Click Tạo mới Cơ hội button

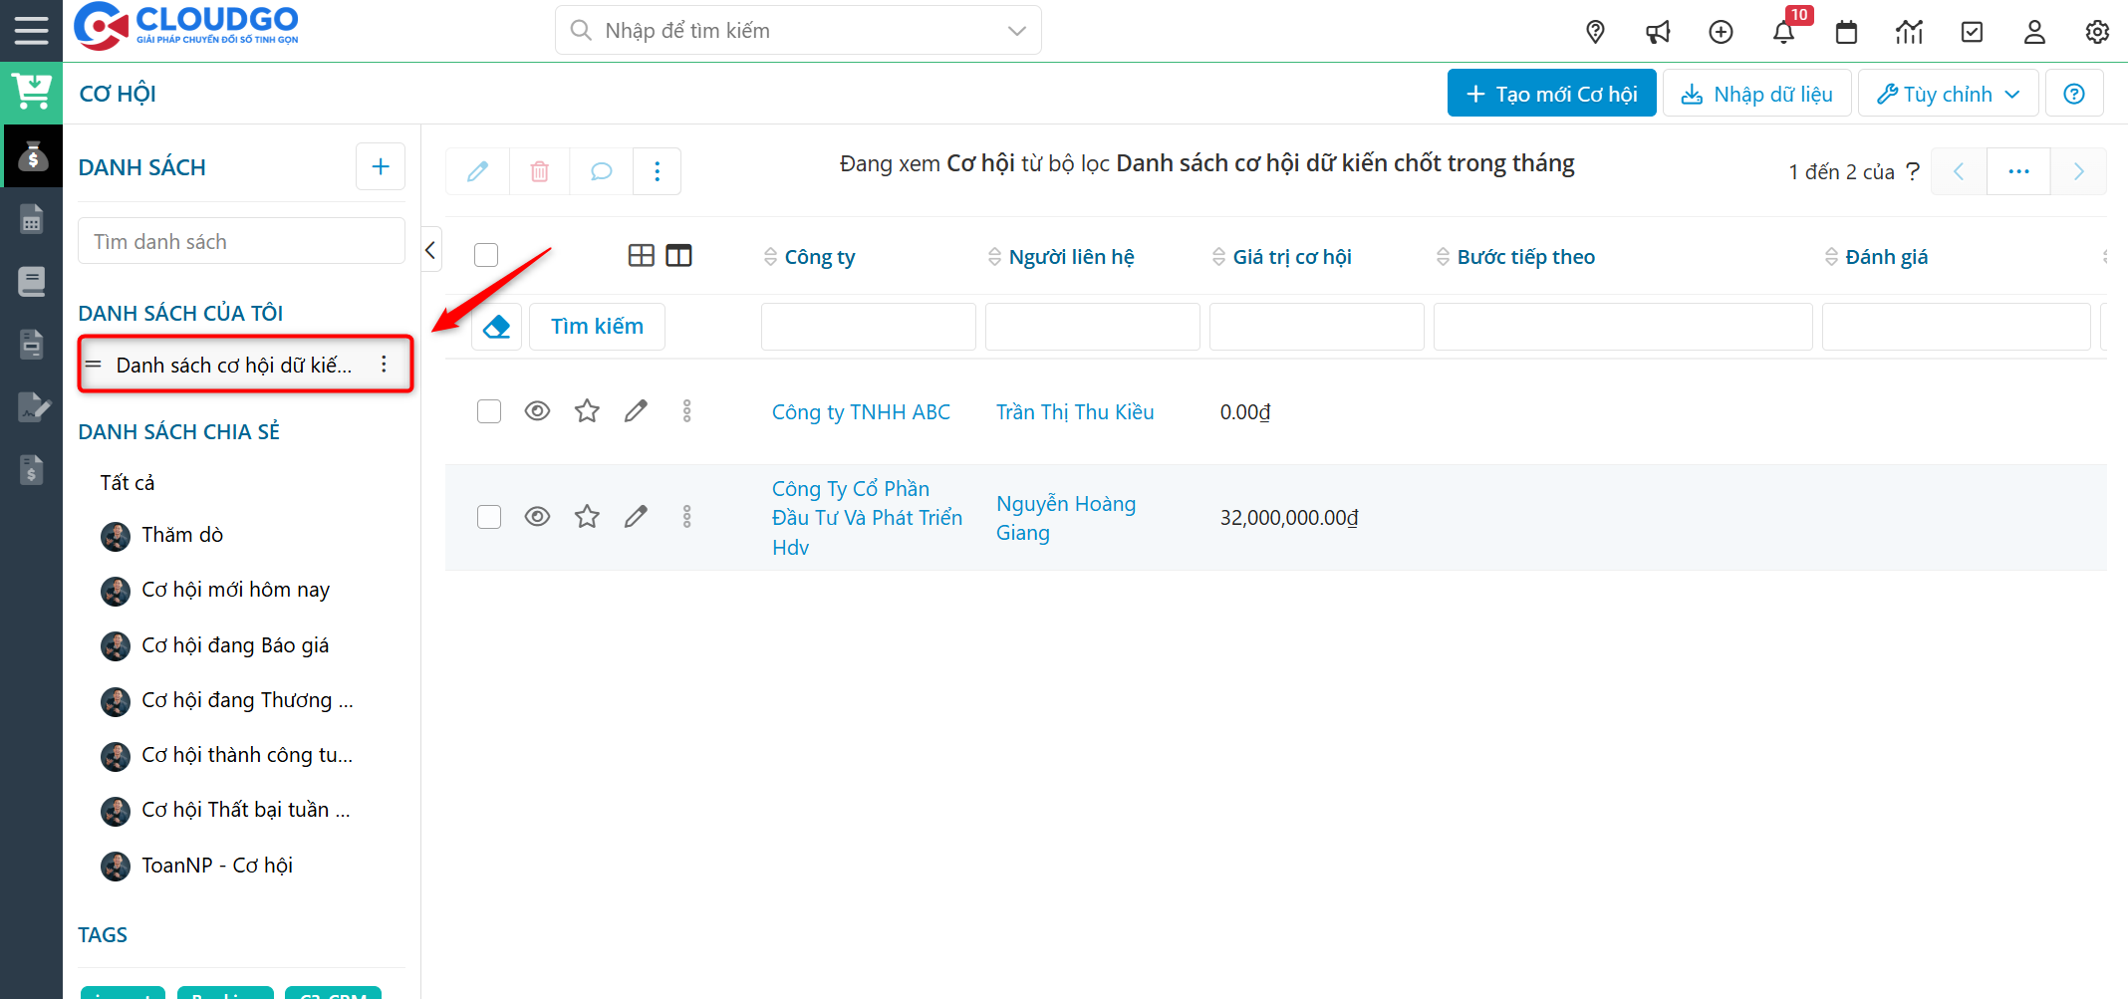[1551, 94]
